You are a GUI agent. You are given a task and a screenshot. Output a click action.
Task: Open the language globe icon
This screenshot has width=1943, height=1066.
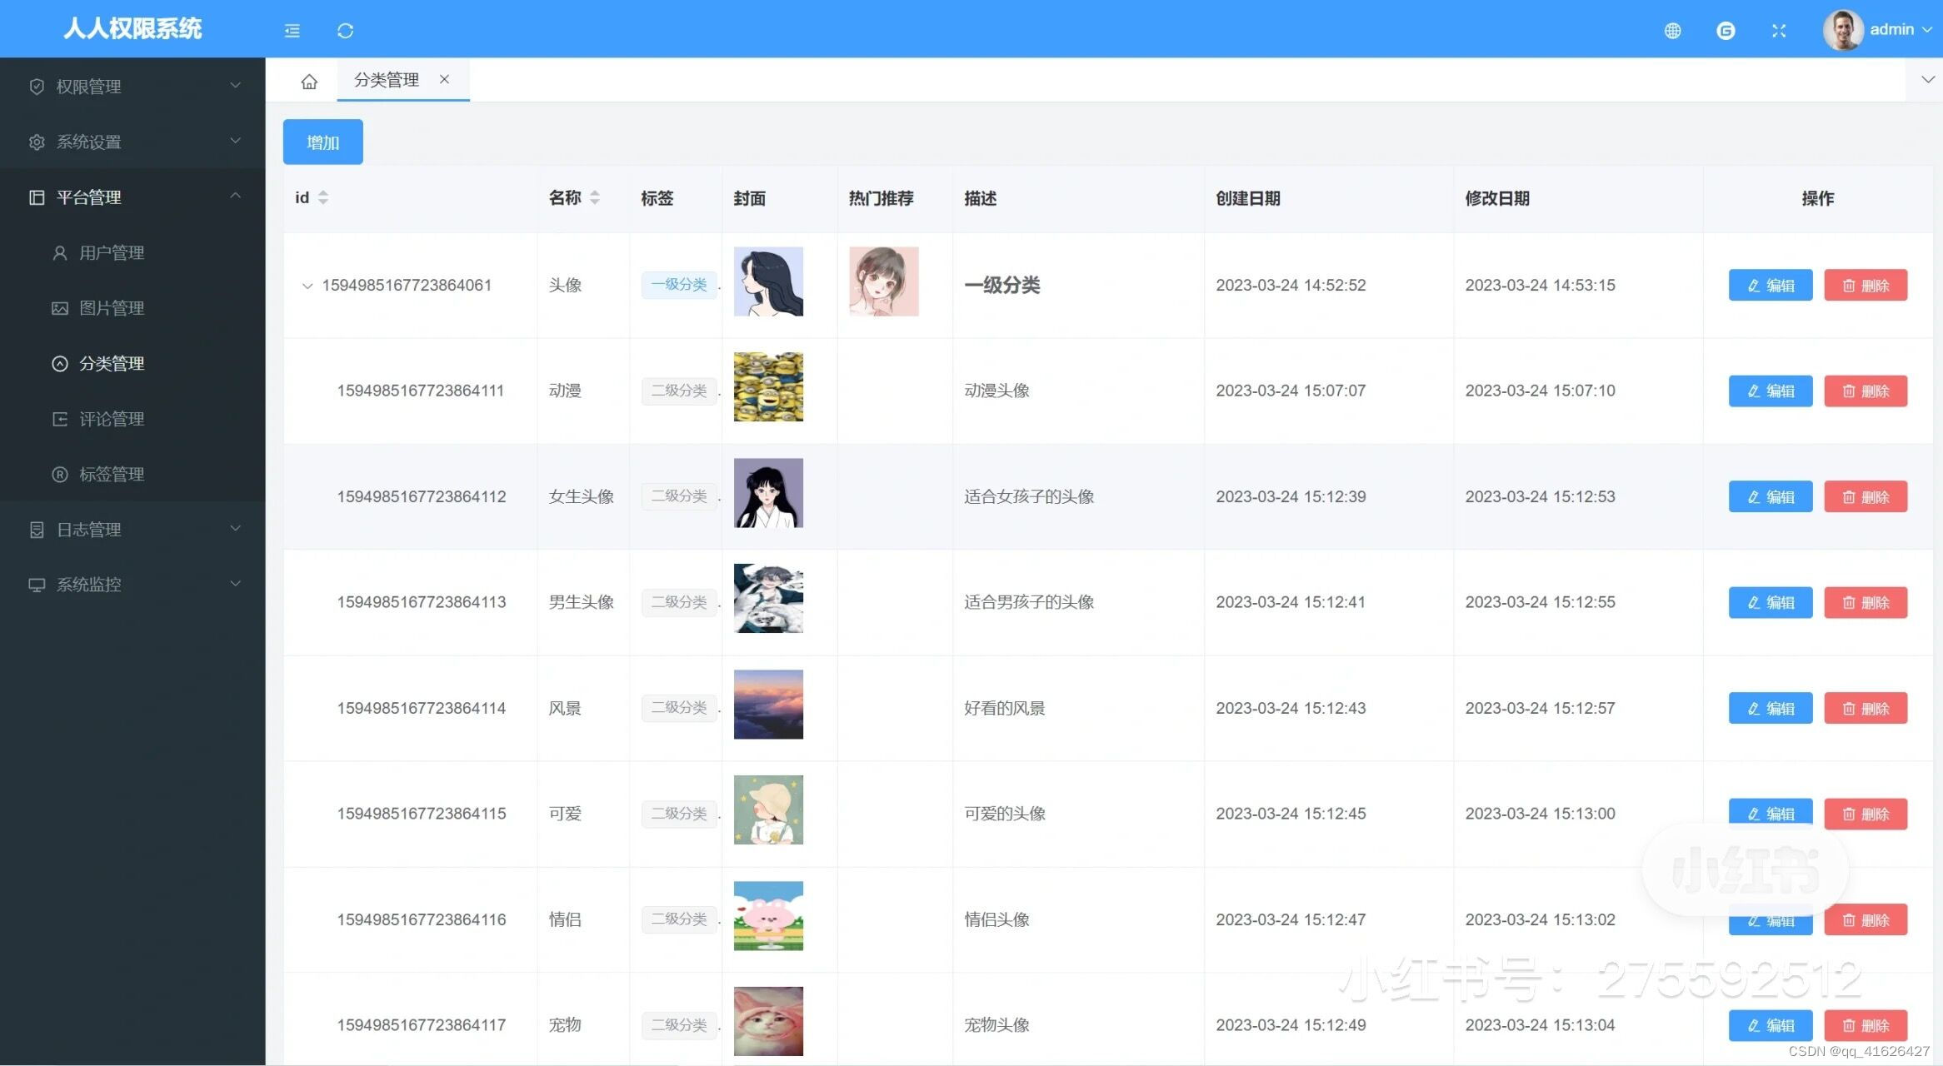pyautogui.click(x=1672, y=31)
